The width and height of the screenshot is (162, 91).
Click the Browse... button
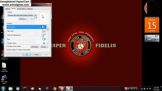(x=44, y=47)
